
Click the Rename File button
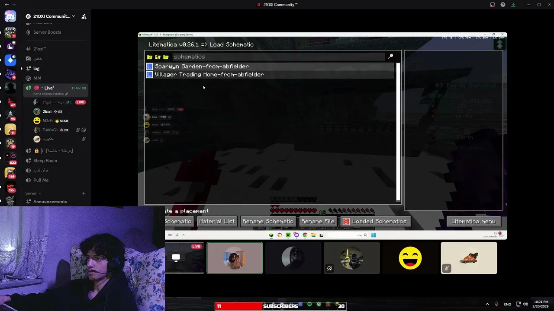point(318,222)
